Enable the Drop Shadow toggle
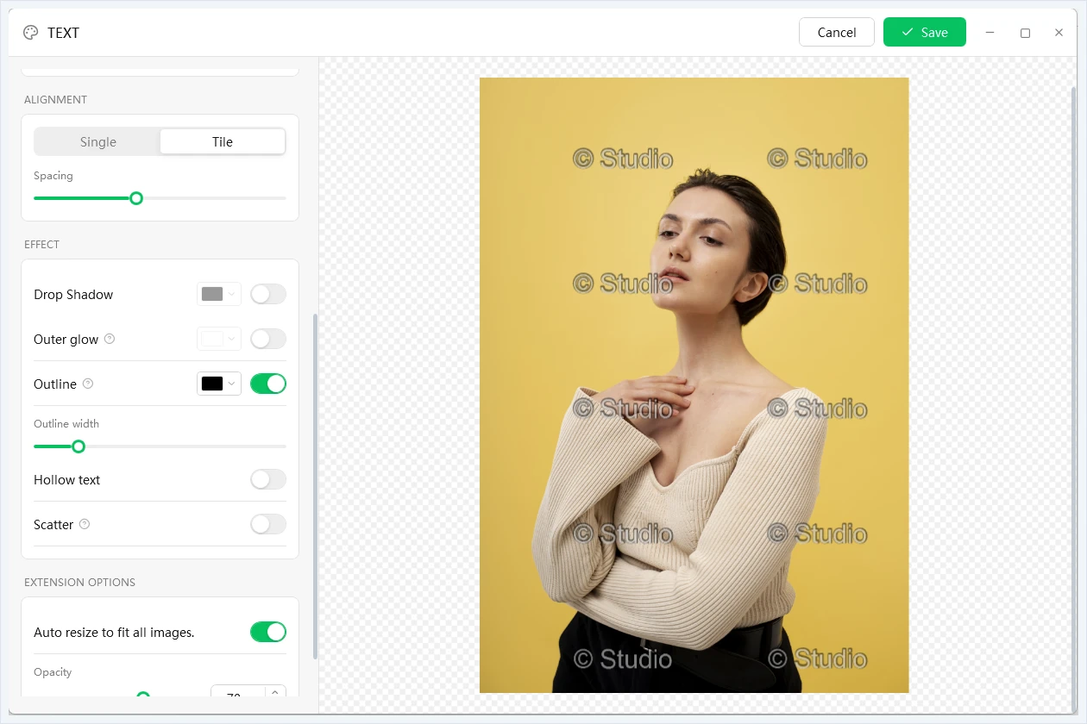Image resolution: width=1087 pixels, height=724 pixels. [268, 294]
